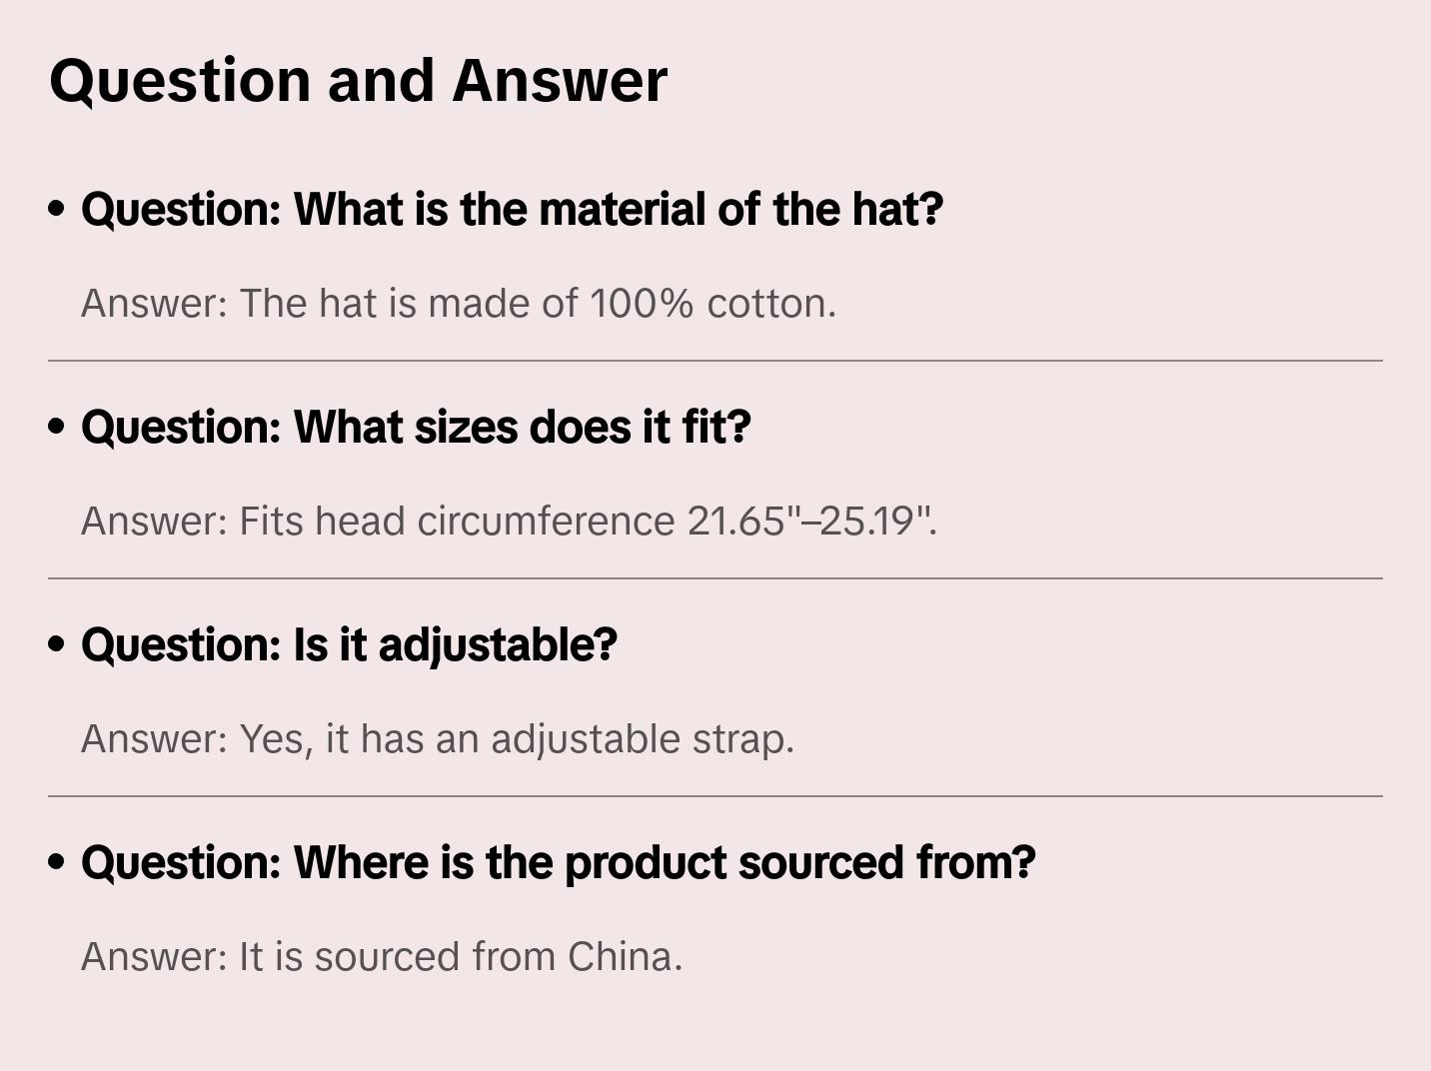1431x1071 pixels.
Task: Click the bullet beside the sourcing question
Action: click(x=57, y=862)
